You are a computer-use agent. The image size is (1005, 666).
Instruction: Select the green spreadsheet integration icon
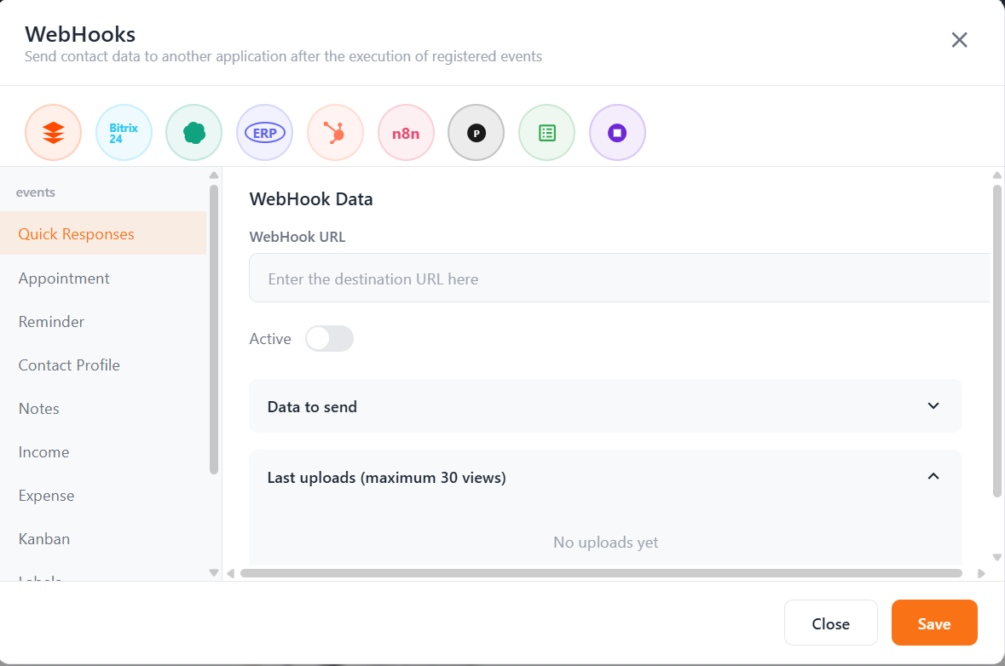pos(546,132)
